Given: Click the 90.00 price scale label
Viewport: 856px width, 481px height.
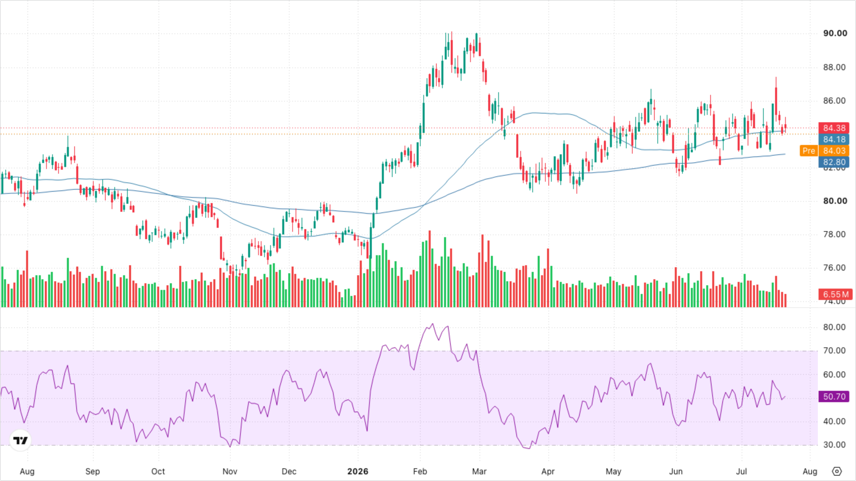Looking at the screenshot, I should click(x=835, y=33).
